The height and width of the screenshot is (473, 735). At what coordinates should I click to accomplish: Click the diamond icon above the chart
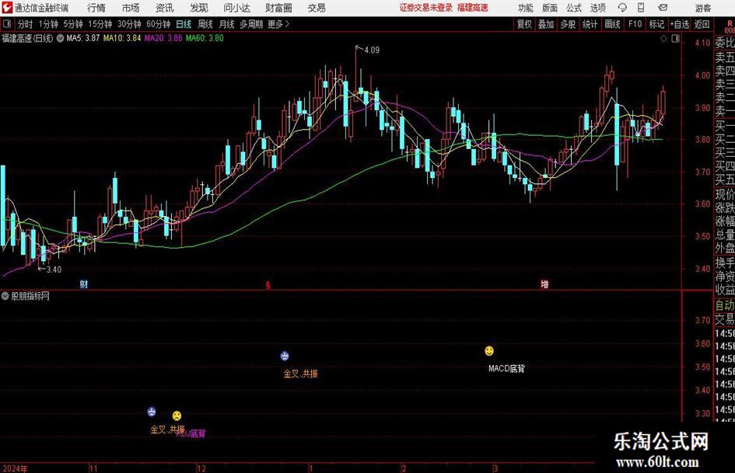663,39
